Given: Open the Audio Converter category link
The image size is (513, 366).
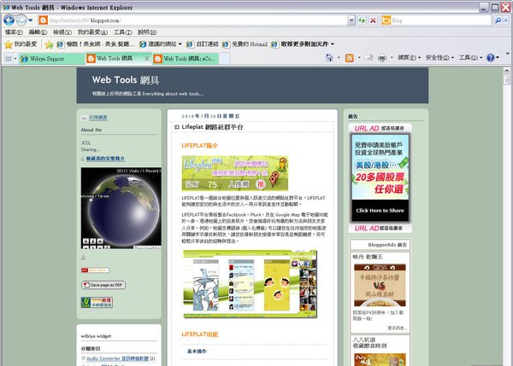Looking at the screenshot, I should [117, 358].
